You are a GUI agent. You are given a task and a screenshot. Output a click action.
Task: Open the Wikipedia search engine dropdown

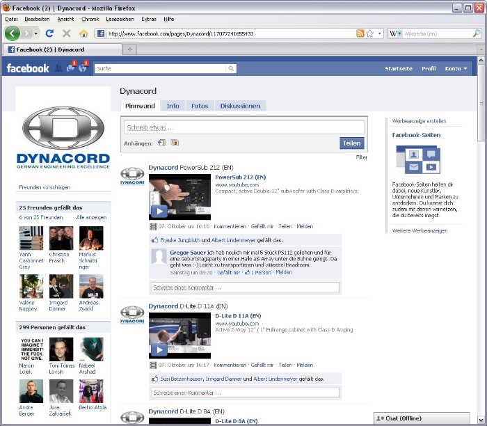[x=395, y=33]
